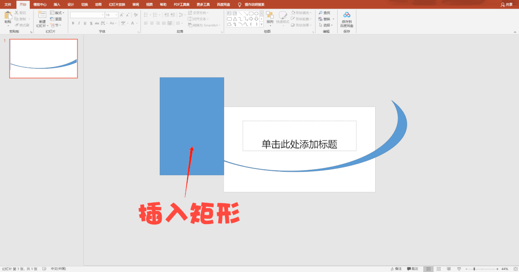Click Shape Fill (形状填充) button
Viewport: 519px width, 272px height.
[301, 12]
